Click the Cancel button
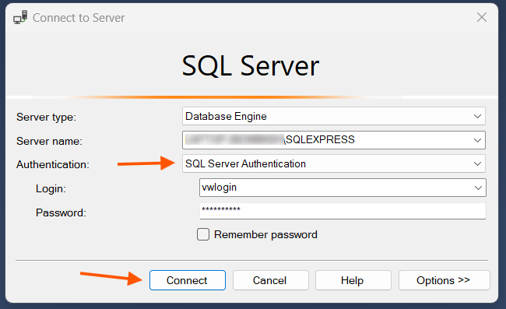This screenshot has height=309, width=506. [270, 280]
